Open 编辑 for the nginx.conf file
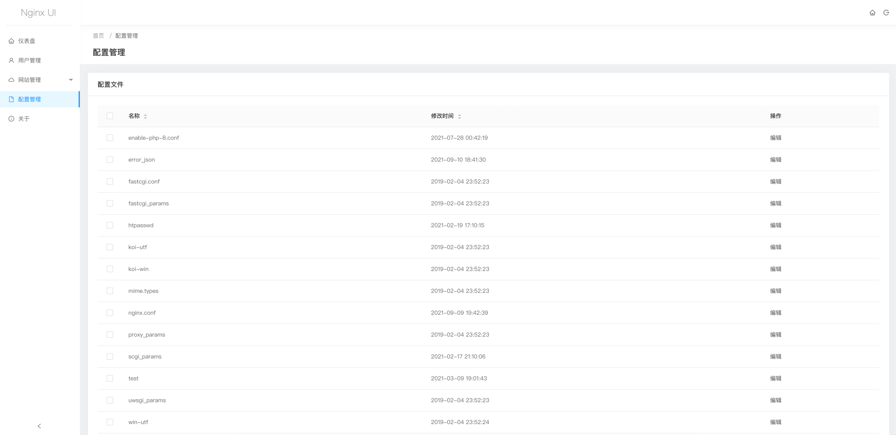The image size is (896, 435). click(x=775, y=313)
